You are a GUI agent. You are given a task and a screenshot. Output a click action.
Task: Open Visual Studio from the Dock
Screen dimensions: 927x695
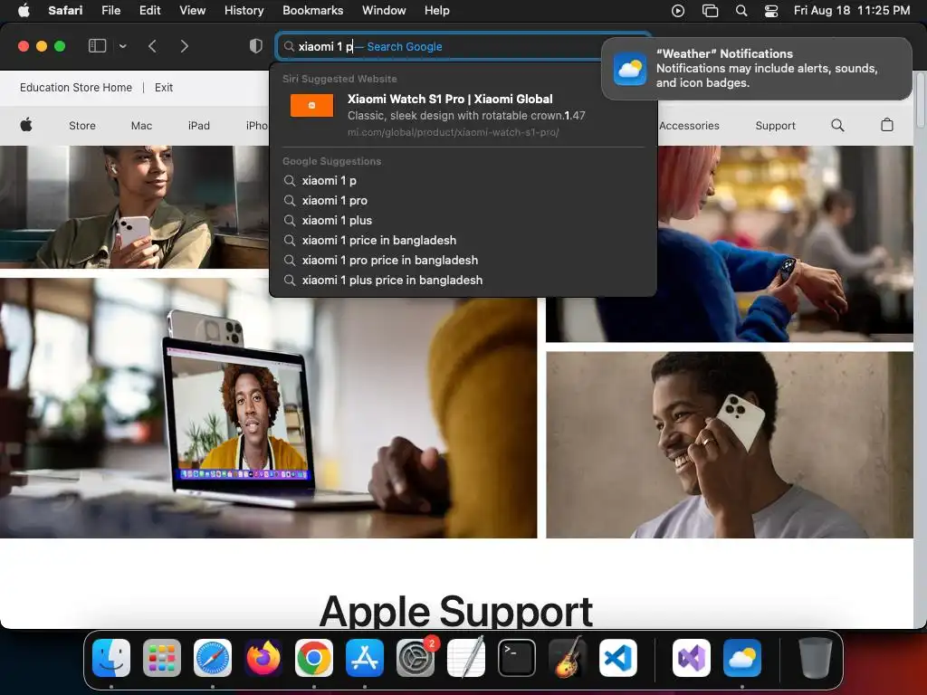[691, 658]
